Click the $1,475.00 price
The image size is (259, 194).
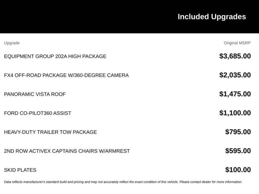click(235, 94)
